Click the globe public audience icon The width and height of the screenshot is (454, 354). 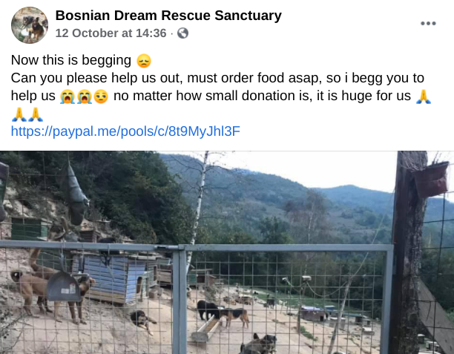[182, 33]
